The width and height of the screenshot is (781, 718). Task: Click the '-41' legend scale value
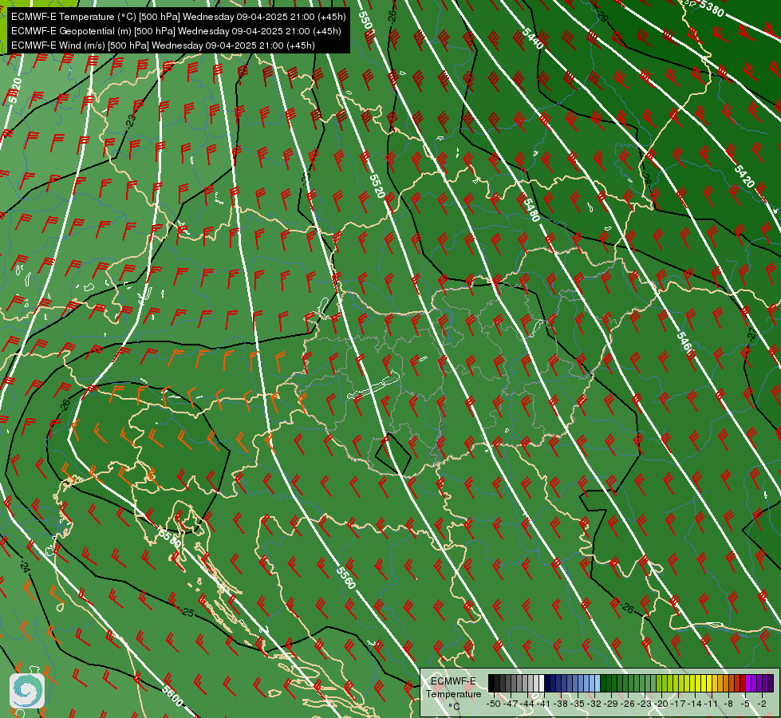543,704
